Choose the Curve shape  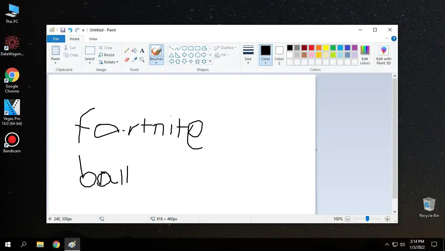178,48
